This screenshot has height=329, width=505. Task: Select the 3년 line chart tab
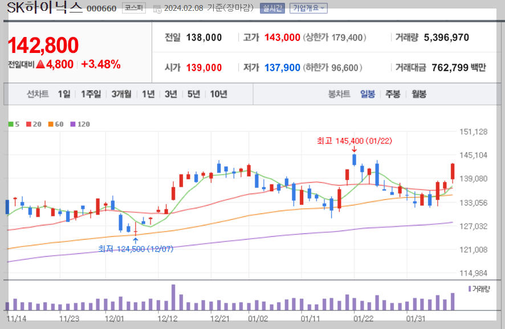click(x=171, y=94)
